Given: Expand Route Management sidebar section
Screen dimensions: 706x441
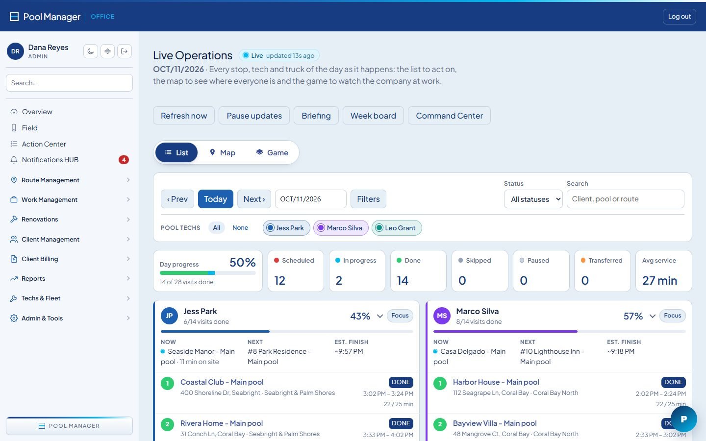Looking at the screenshot, I should 69,180.
